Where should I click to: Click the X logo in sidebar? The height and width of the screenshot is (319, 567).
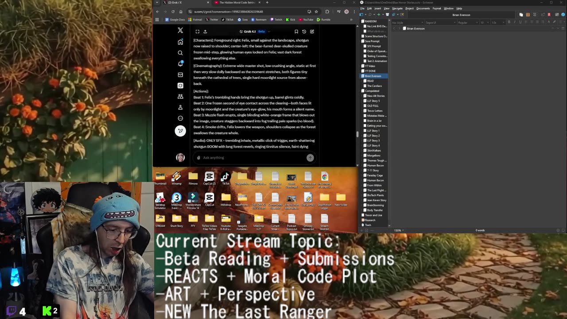coord(180,31)
